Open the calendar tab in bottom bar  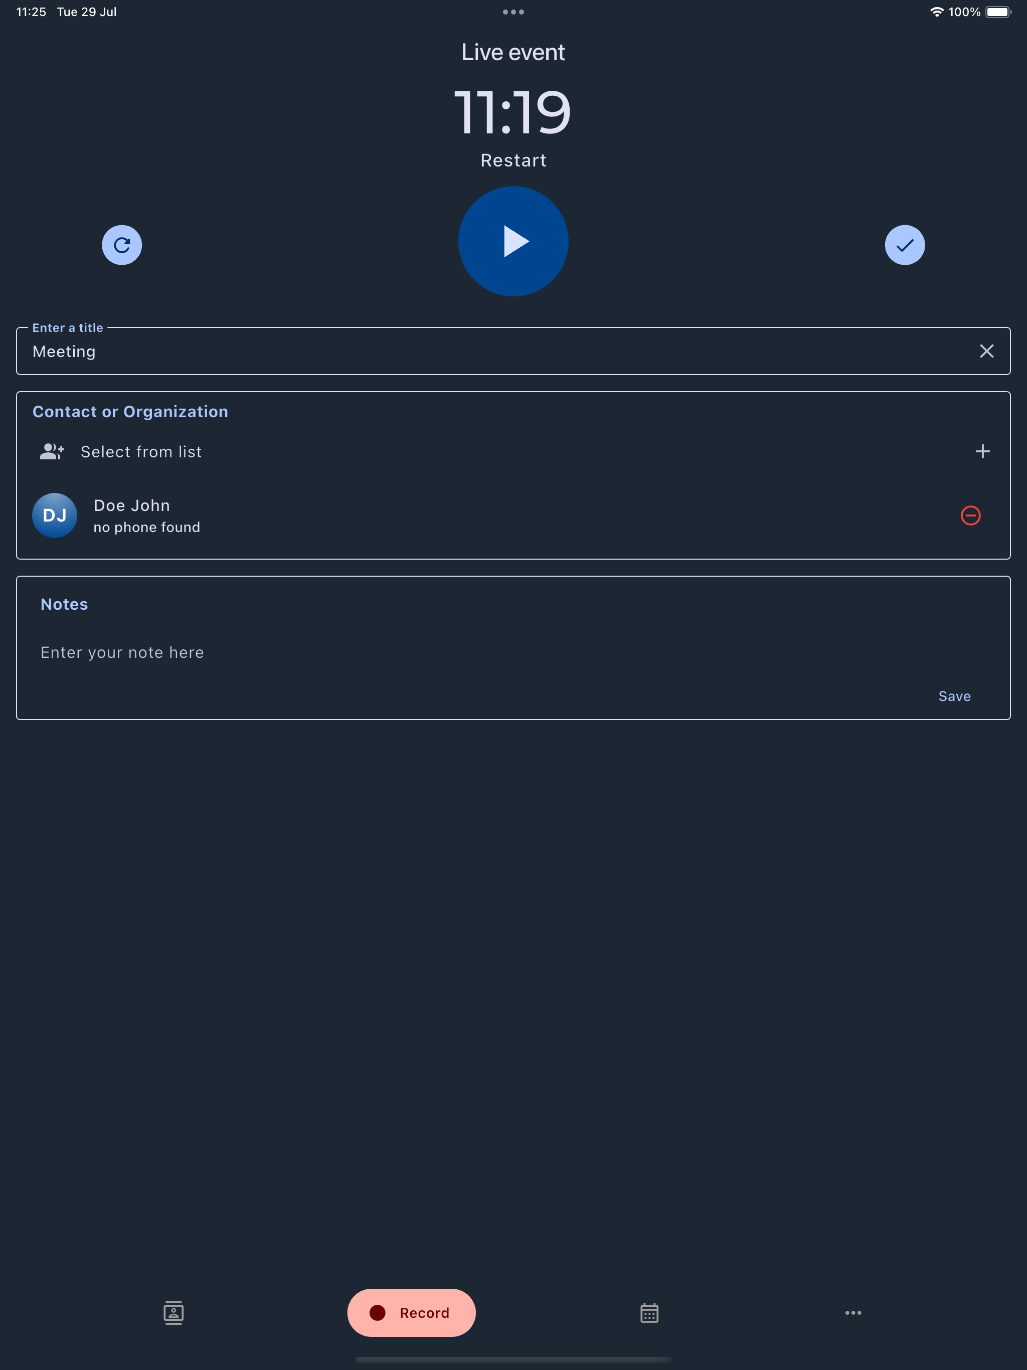click(x=648, y=1312)
